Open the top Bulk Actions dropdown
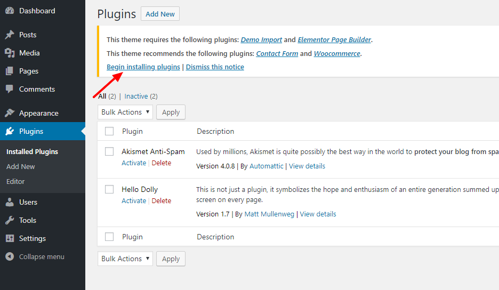This screenshot has width=499, height=290. [x=125, y=112]
